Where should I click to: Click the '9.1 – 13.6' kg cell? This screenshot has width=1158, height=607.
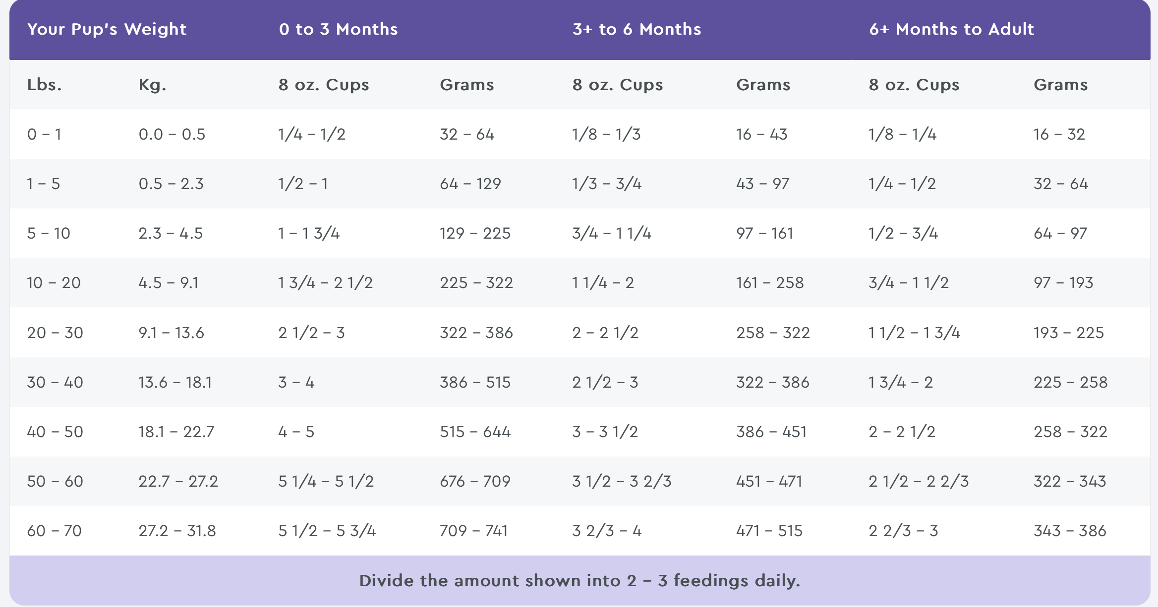pos(171,333)
